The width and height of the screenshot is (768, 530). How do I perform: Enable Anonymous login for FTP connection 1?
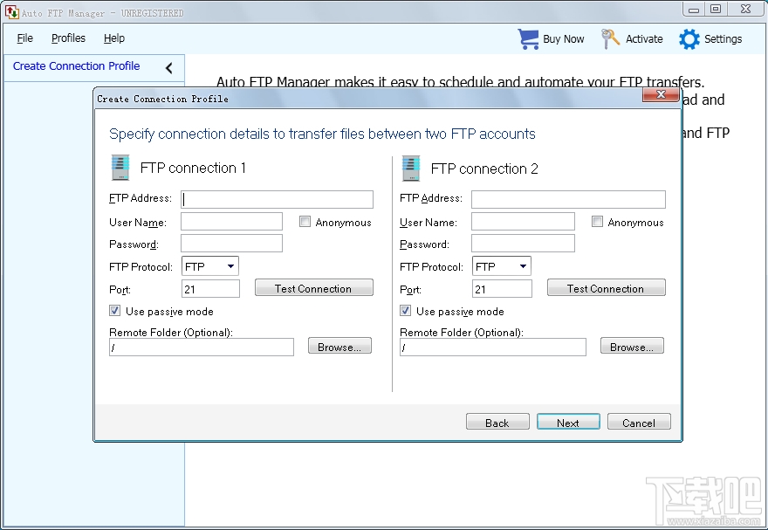pos(305,222)
